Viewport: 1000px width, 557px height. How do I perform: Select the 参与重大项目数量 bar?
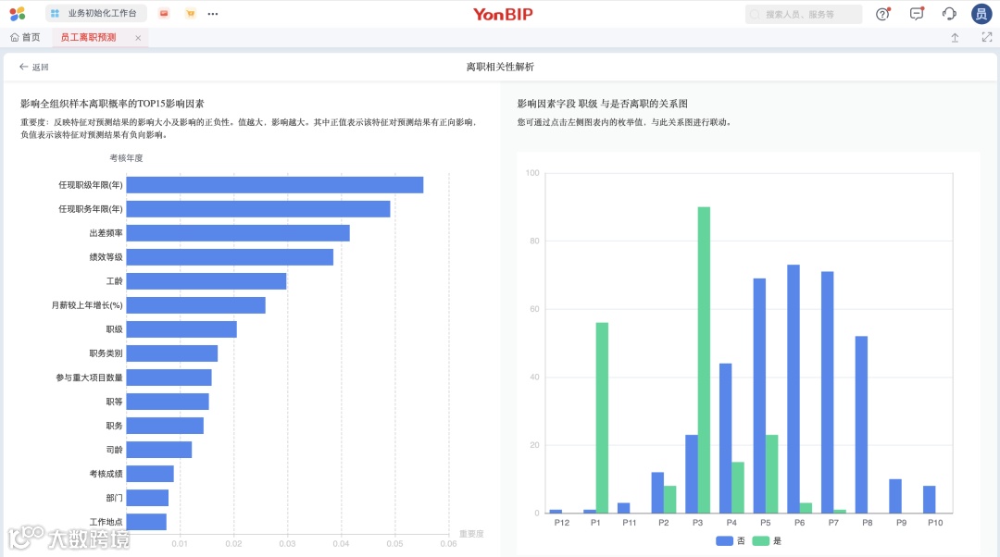point(169,378)
